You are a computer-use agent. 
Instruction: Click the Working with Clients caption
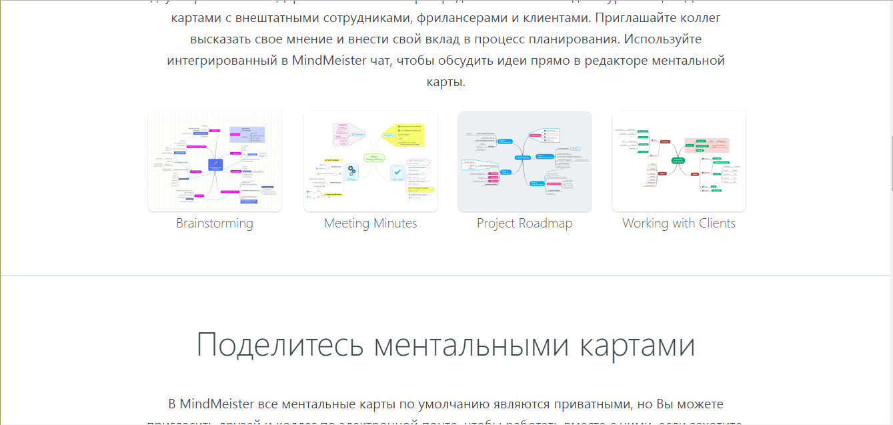pos(679,224)
